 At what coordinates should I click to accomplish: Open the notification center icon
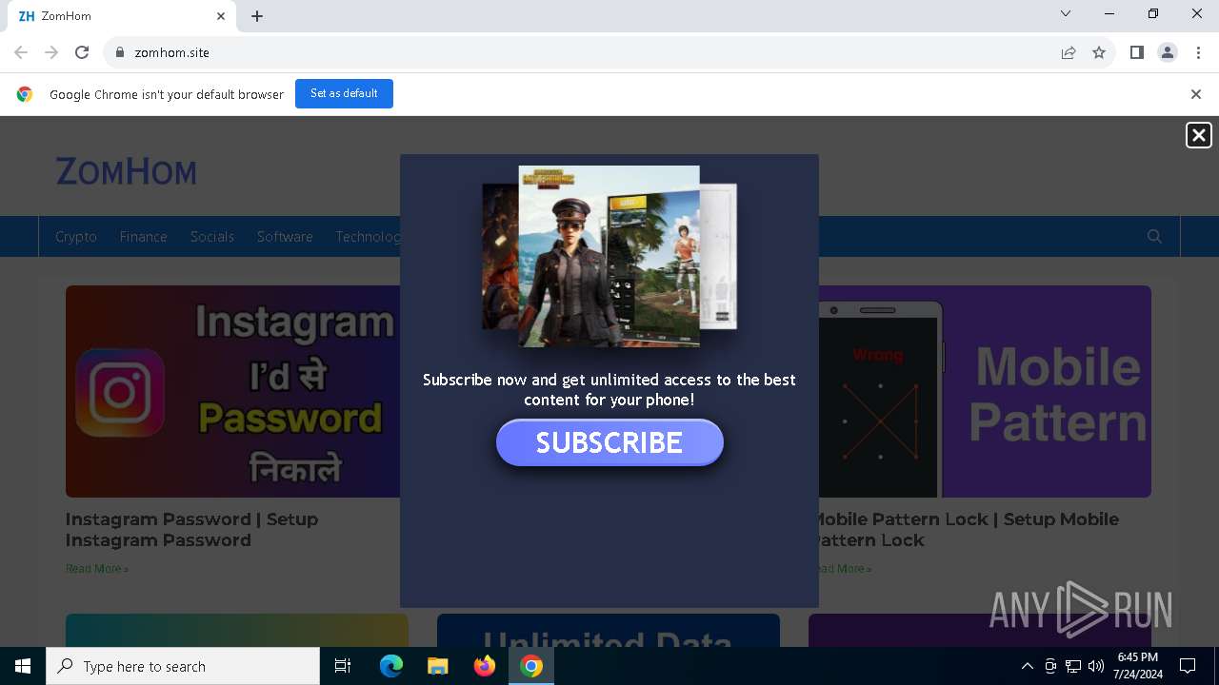pos(1188,666)
